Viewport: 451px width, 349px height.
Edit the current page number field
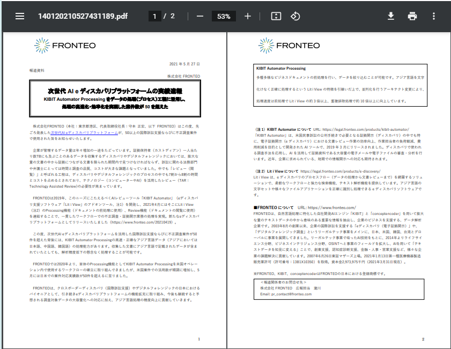click(154, 16)
